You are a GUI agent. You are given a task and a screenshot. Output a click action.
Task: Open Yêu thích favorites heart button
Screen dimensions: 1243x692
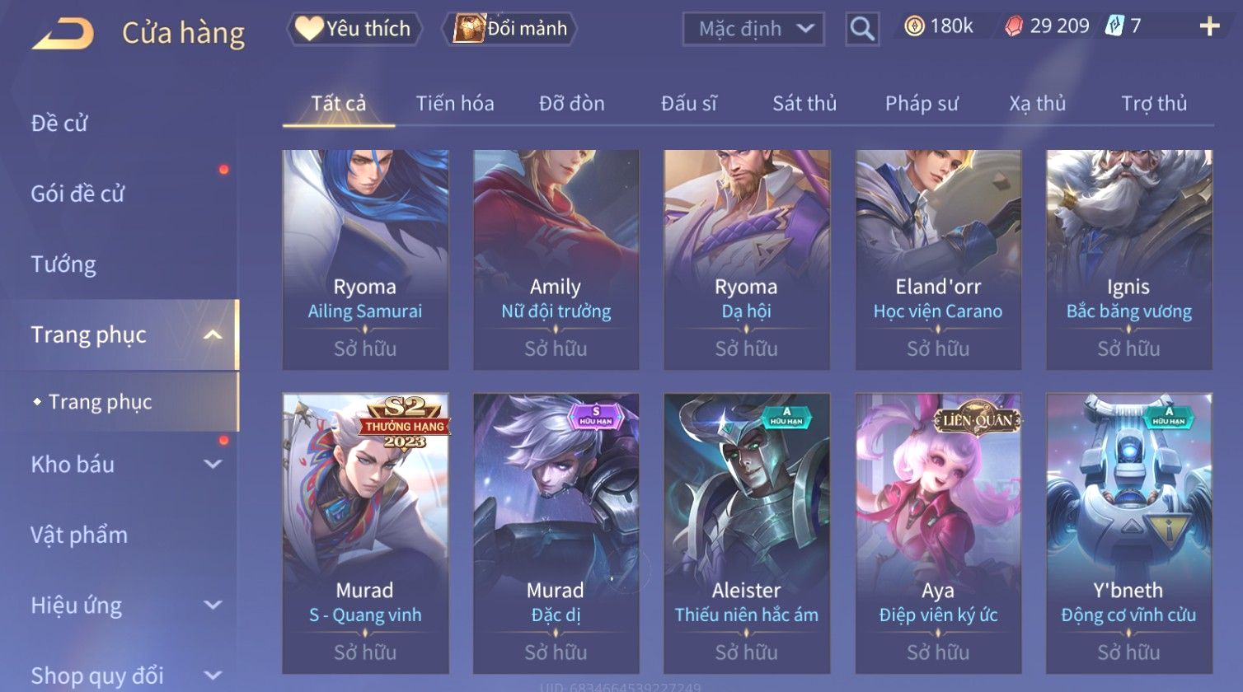point(354,29)
